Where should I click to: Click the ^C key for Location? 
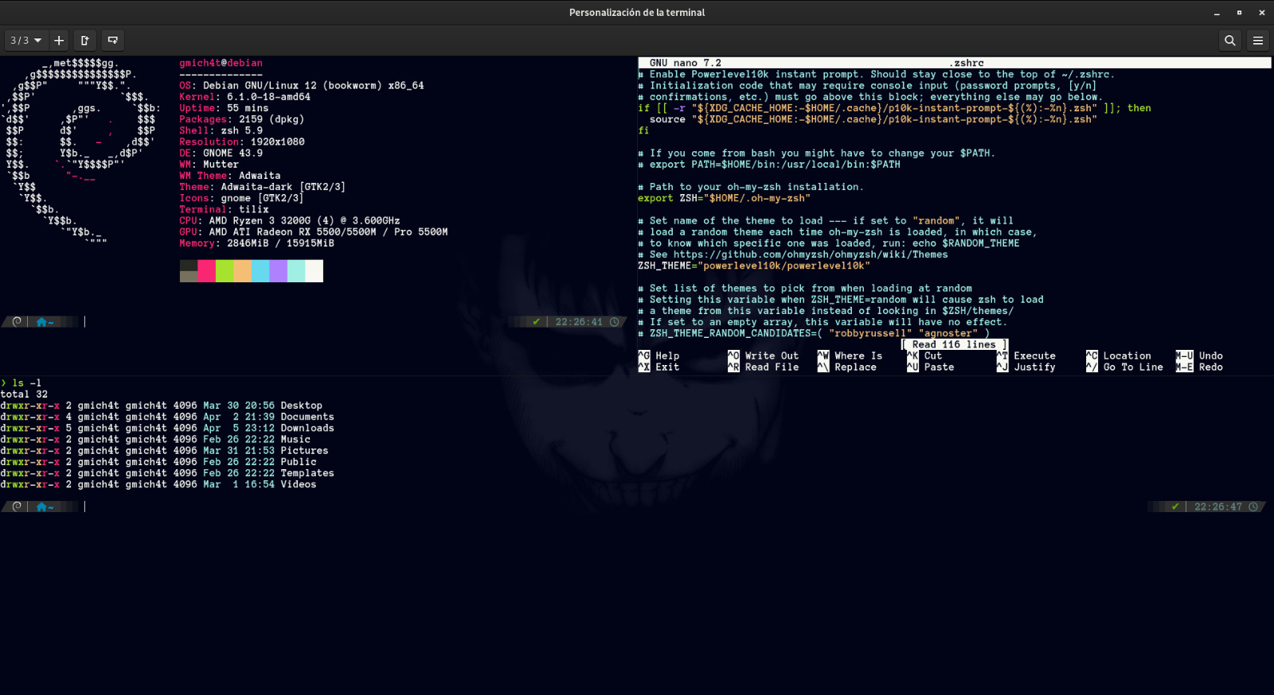pyautogui.click(x=1092, y=355)
